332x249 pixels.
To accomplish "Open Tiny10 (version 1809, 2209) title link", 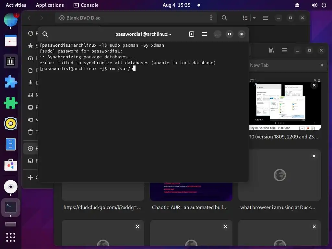I will pyautogui.click(x=284, y=137).
